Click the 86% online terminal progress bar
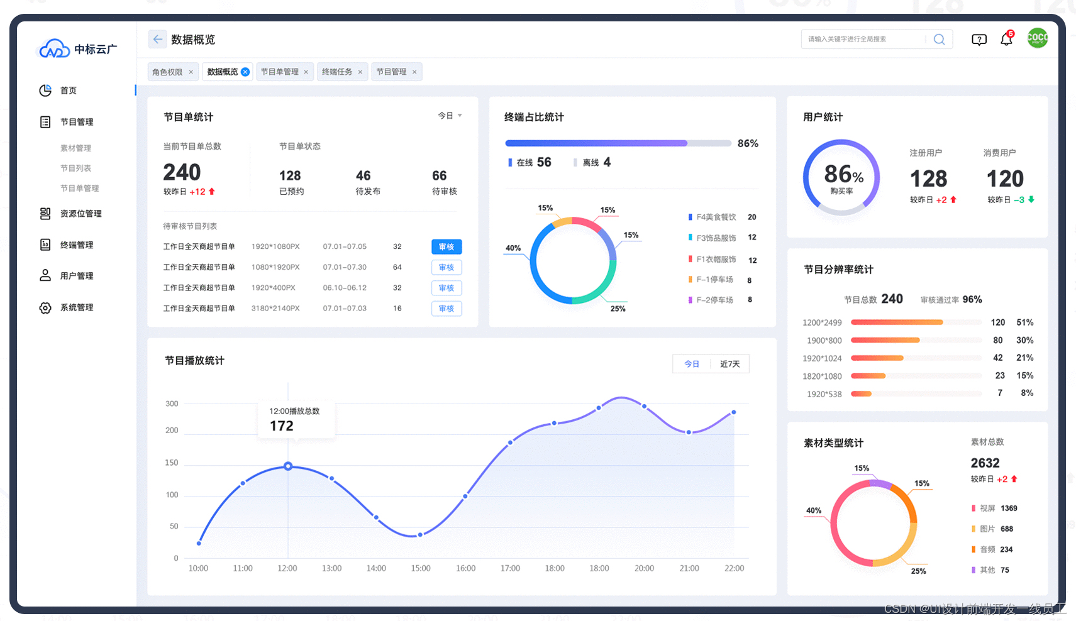 [x=596, y=143]
